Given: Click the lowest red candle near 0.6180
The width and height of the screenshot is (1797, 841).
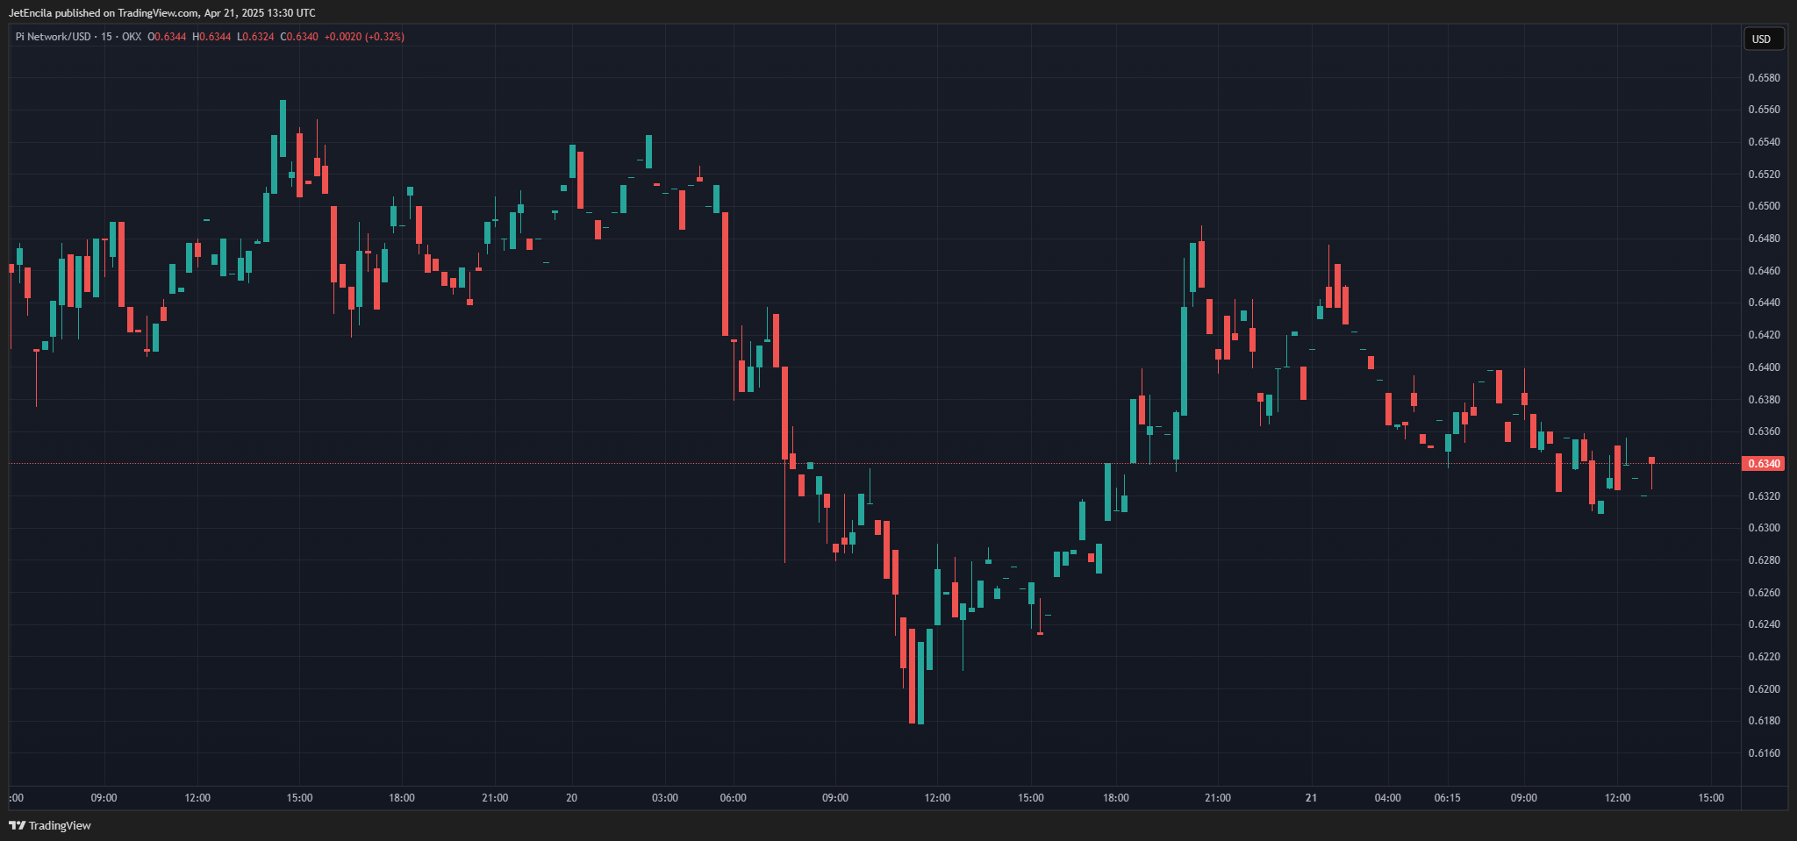Looking at the screenshot, I should 913,693.
